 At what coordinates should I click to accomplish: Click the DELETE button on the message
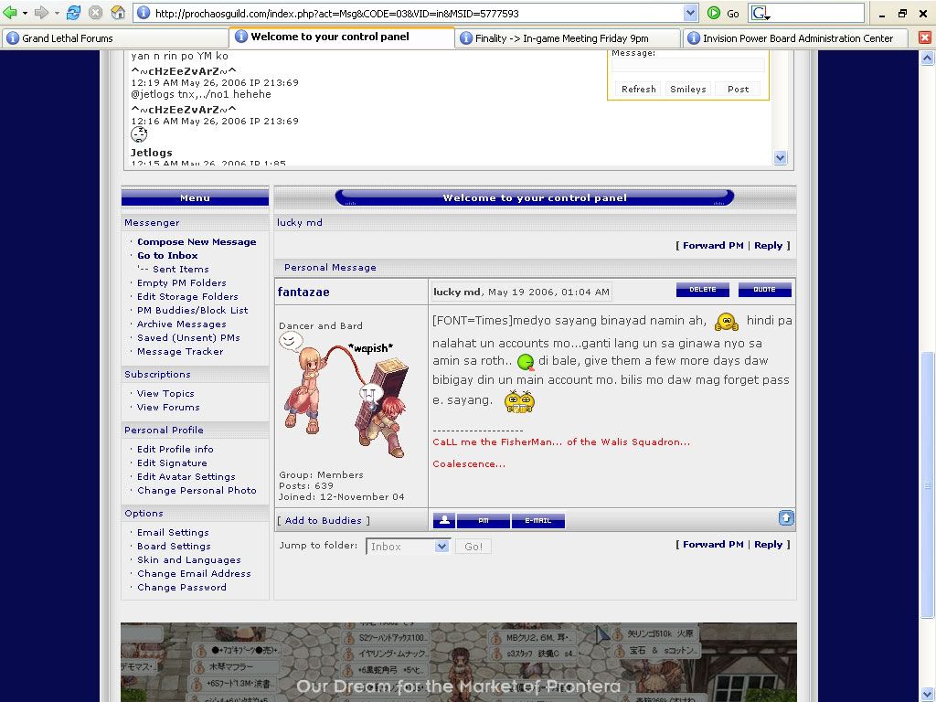click(x=702, y=290)
